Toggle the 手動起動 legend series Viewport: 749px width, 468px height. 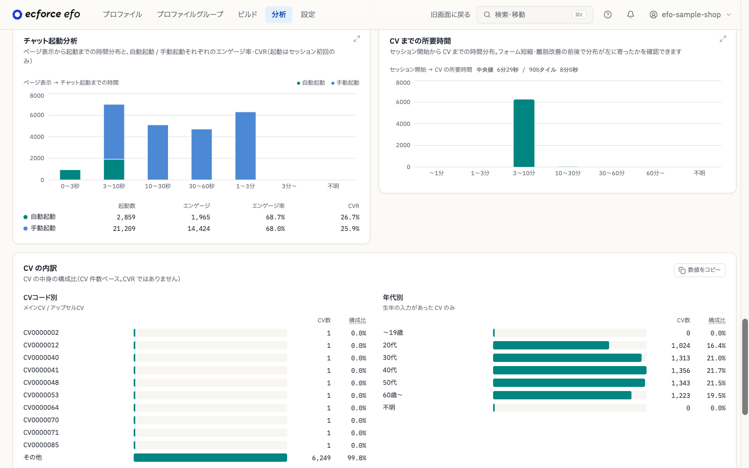345,83
